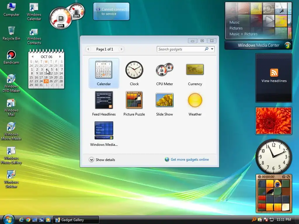Open the Windows Mail shortcut
This screenshot has width=299, height=224.
(11, 107)
